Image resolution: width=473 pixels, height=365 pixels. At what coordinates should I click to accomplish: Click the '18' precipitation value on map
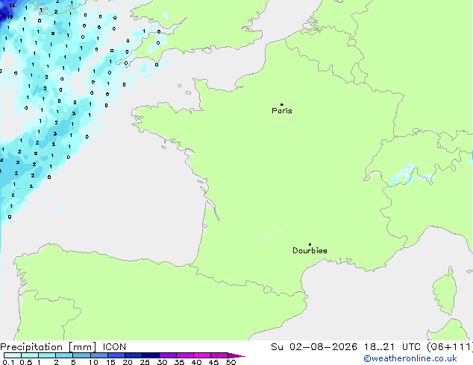point(10,17)
